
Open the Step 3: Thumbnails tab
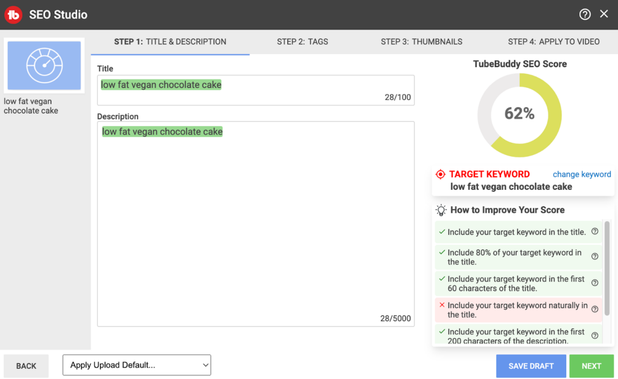(x=421, y=42)
